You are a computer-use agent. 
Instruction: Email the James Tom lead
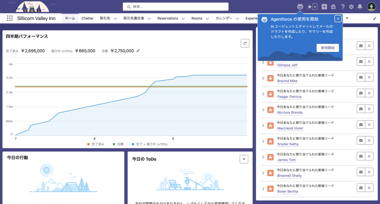(361, 156)
